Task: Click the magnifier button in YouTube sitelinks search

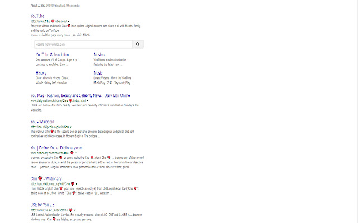Action: 138,45
